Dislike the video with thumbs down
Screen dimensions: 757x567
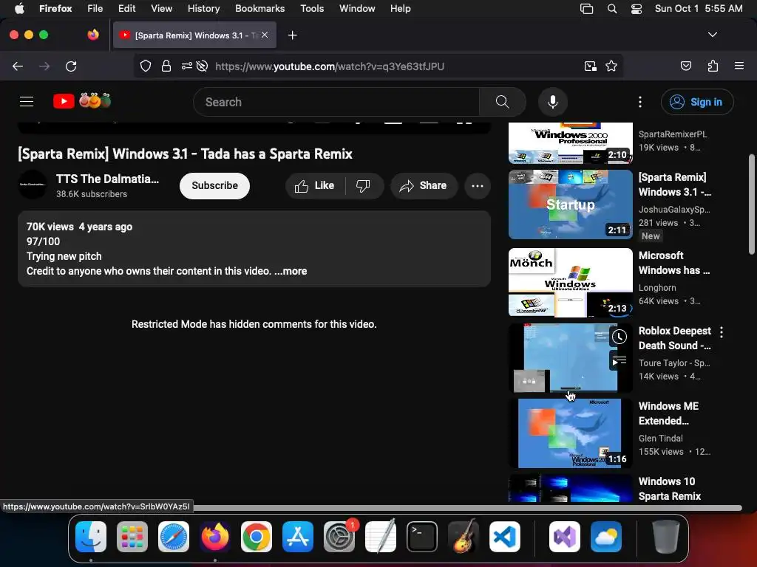[x=363, y=185]
